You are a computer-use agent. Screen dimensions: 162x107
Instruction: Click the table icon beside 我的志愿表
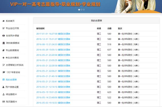point(4,80)
